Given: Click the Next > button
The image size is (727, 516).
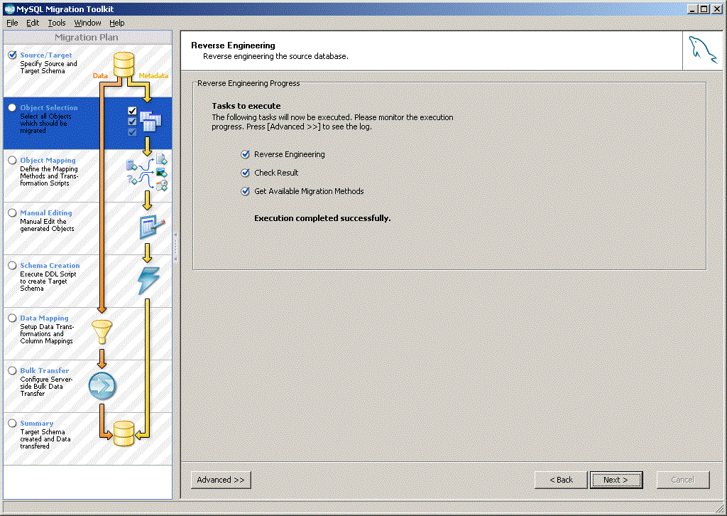Looking at the screenshot, I should pyautogui.click(x=616, y=480).
